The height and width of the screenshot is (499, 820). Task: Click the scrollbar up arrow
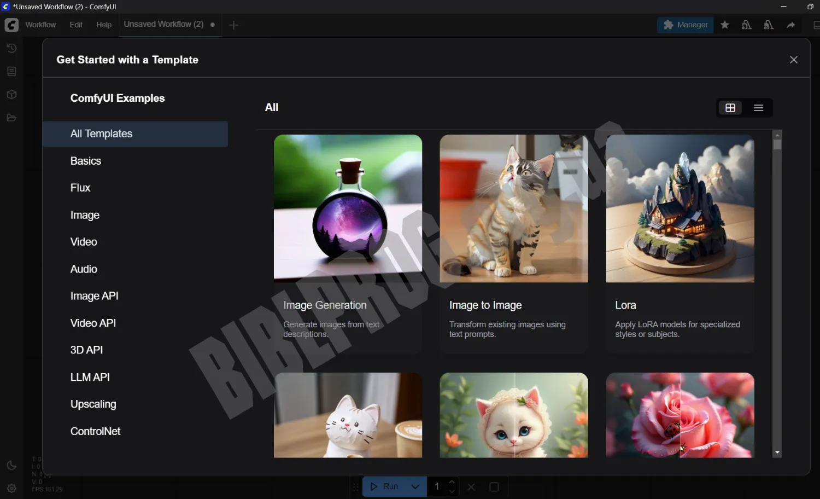[777, 135]
